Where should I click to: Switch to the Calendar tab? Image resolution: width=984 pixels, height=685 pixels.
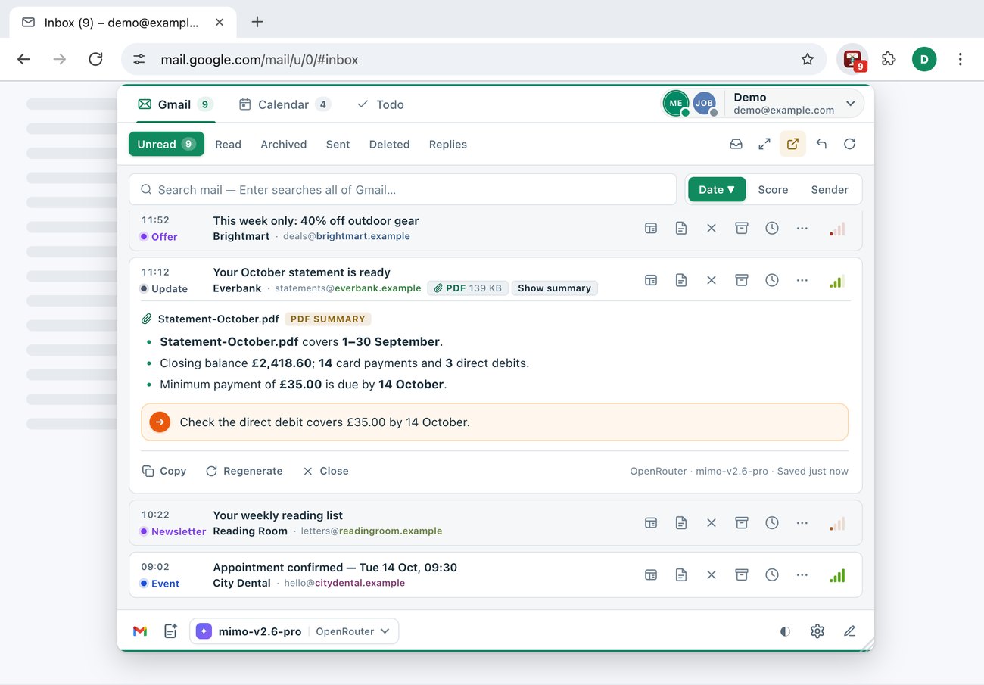point(285,104)
